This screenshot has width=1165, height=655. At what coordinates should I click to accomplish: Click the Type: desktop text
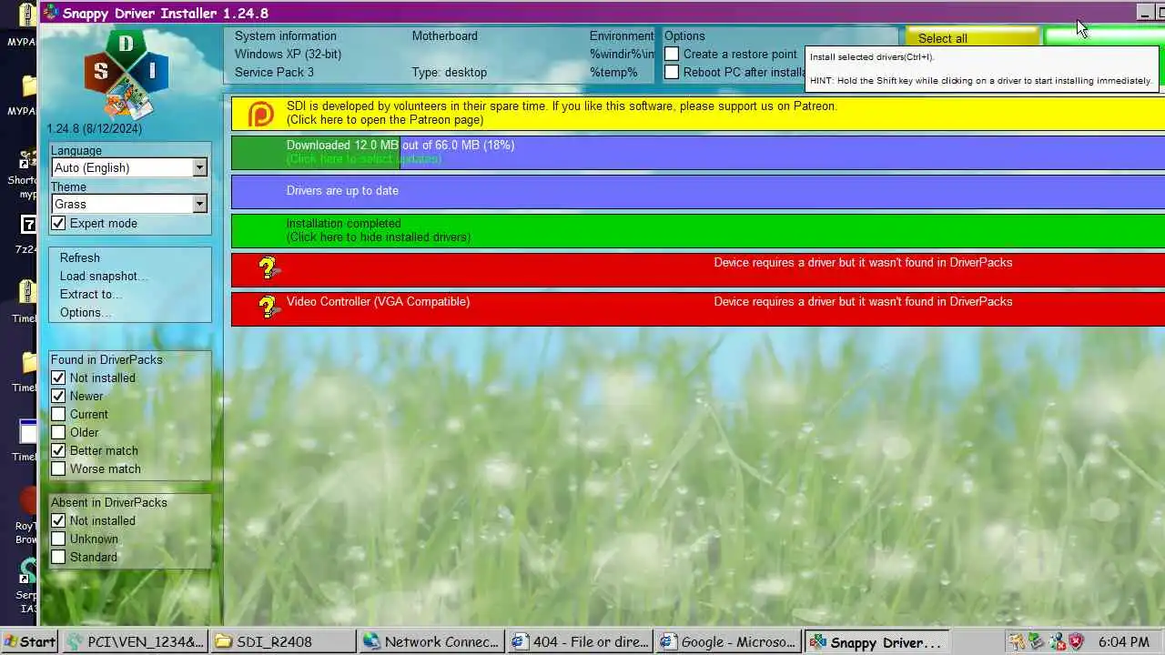click(x=449, y=72)
